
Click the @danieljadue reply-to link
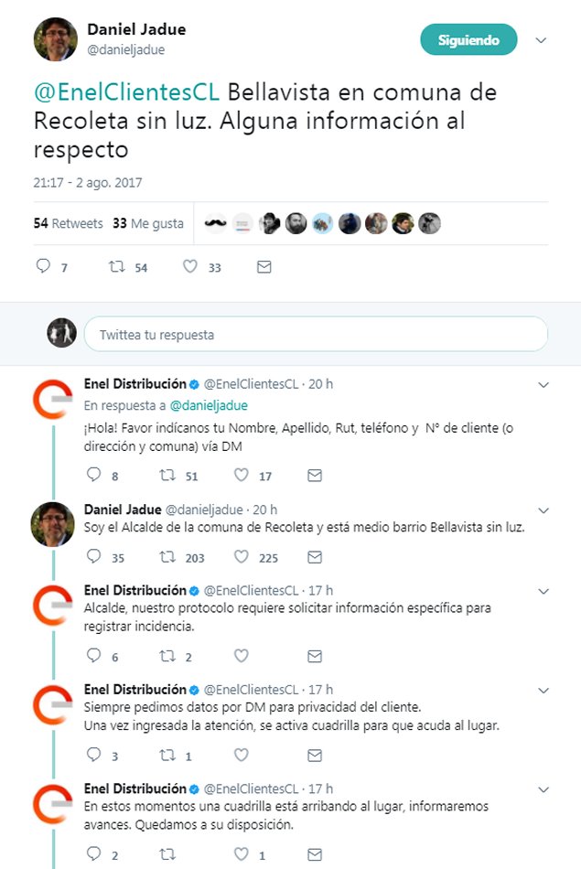click(209, 405)
